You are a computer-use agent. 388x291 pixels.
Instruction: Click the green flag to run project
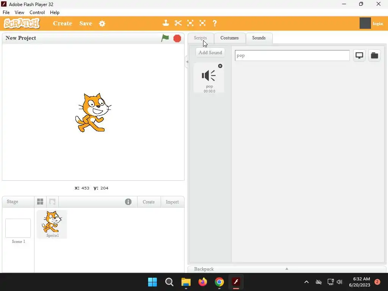coord(165,38)
